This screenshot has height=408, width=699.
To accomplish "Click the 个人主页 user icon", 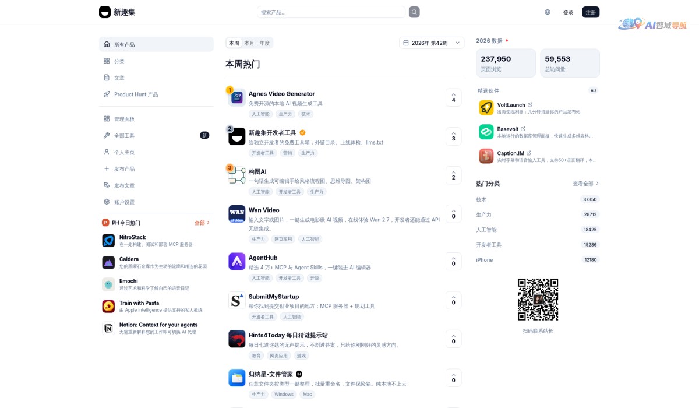I will pyautogui.click(x=107, y=152).
